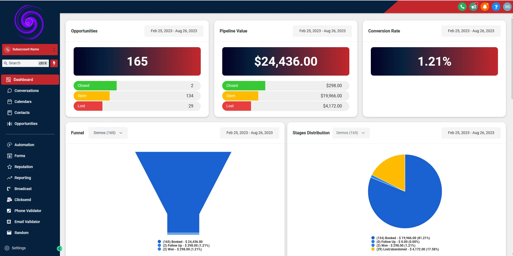Expand Stages Distribution Demos (165) dropdown
The image size is (513, 256).
pyautogui.click(x=351, y=133)
